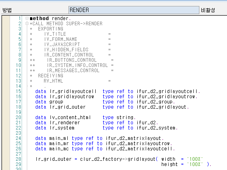This screenshot has height=170, width=227.
Task: Click variable 'main_ml' on line 24
Action: (x=59, y=138)
